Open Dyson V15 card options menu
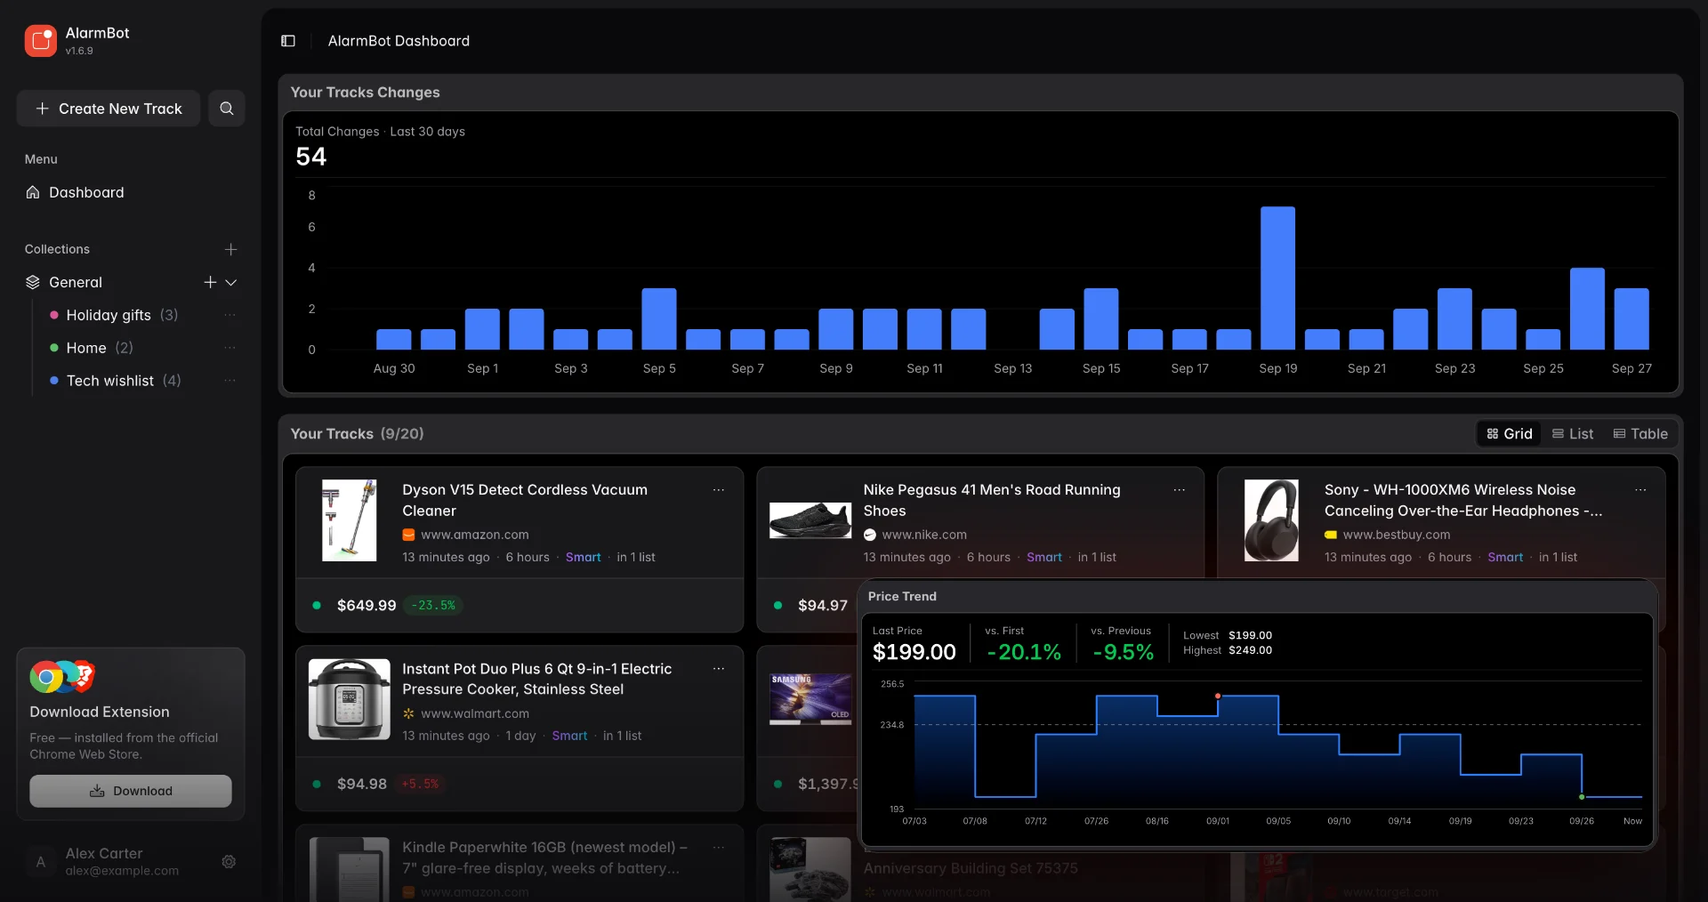1708x902 pixels. tap(719, 490)
